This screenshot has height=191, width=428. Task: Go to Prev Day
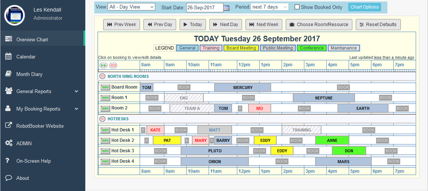click(x=160, y=24)
